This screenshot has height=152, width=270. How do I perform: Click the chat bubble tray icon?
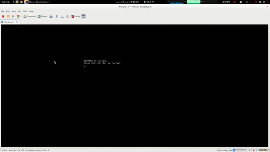point(241,2)
